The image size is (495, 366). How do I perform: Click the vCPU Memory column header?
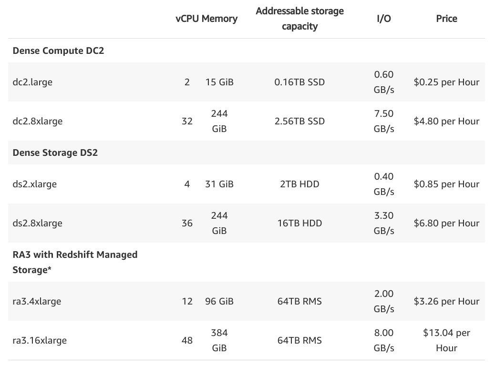tap(206, 19)
